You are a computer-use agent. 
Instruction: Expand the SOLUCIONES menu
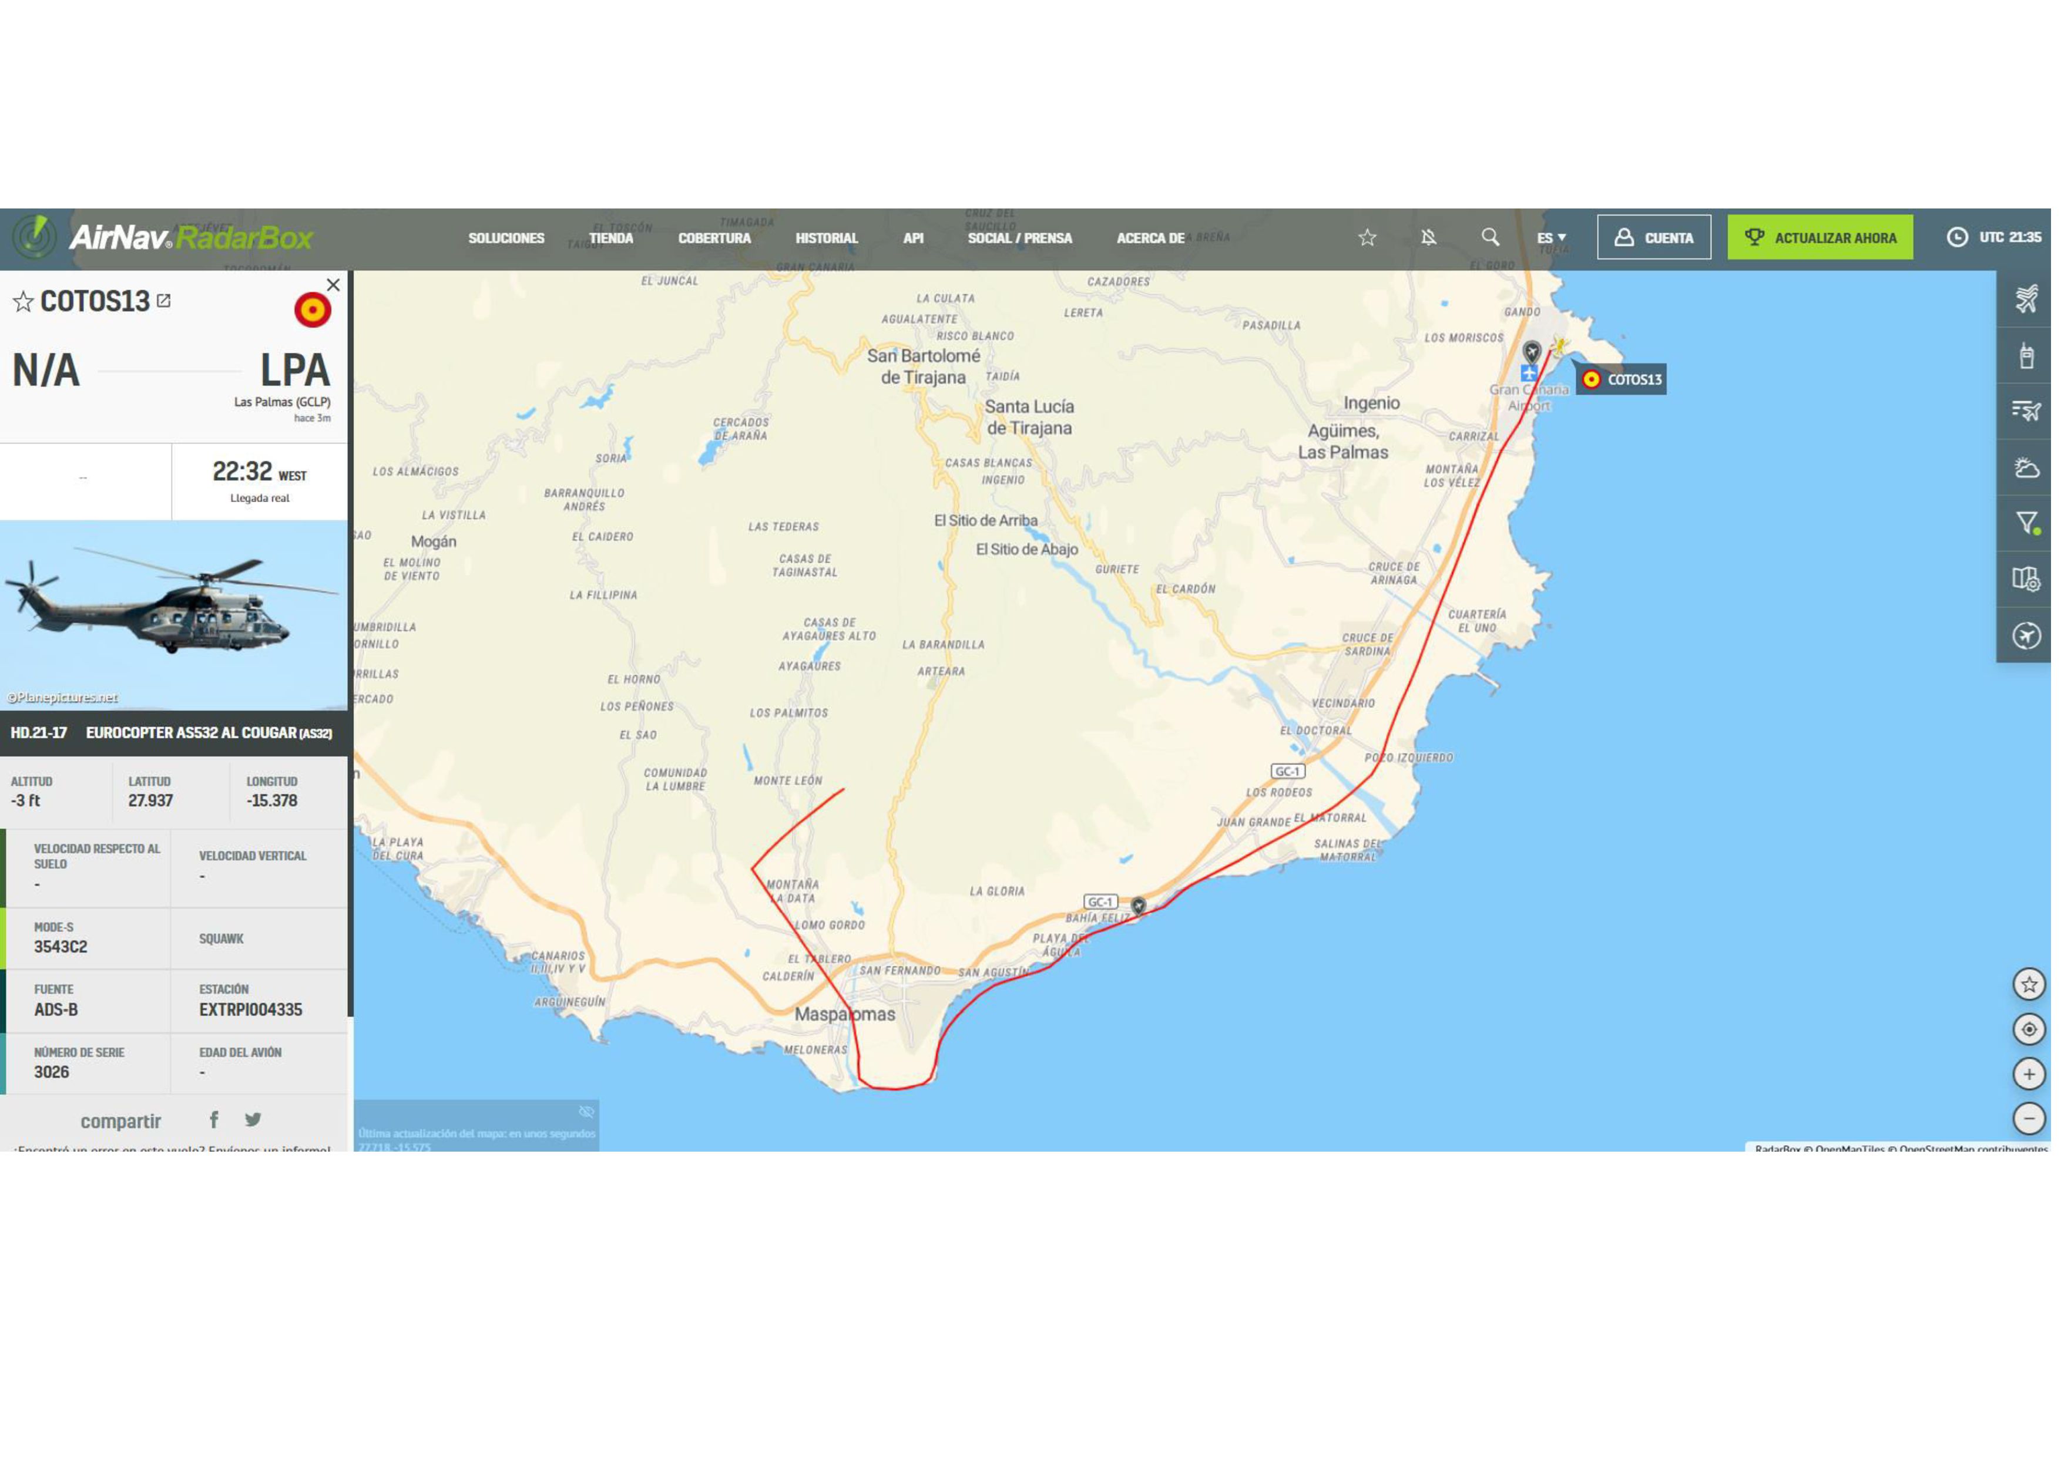[x=506, y=238]
